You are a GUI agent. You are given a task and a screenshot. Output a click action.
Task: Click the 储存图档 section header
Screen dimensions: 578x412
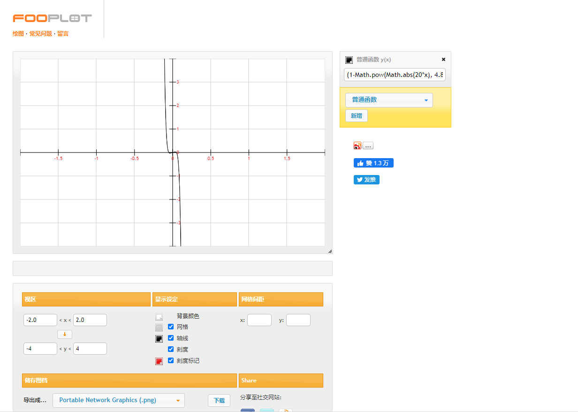tap(129, 381)
